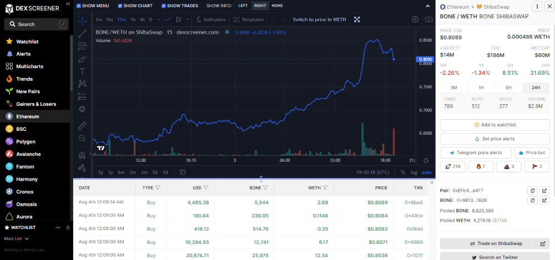This screenshot has height=260, width=555.
Task: Click the fire reaction with 7
Action: pos(481,166)
